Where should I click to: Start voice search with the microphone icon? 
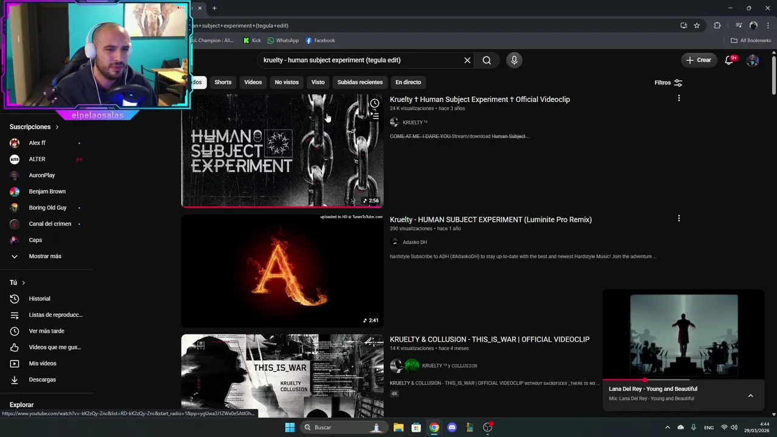[514, 60]
